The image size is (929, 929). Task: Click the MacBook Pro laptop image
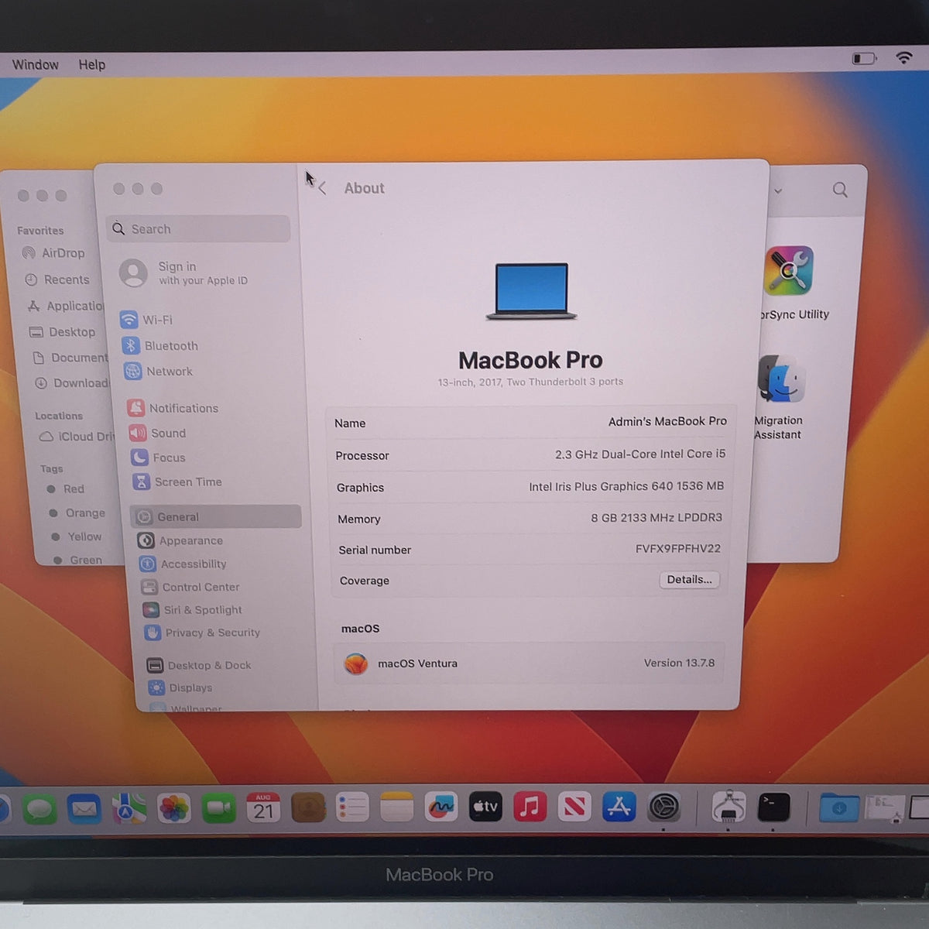click(x=532, y=291)
